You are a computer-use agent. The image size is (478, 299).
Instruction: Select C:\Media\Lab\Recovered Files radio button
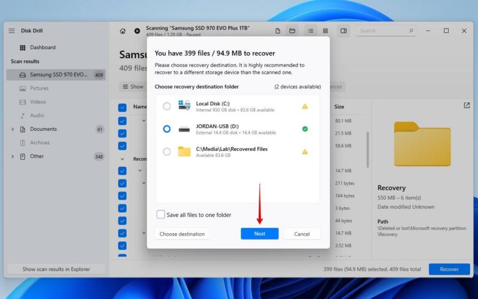167,151
